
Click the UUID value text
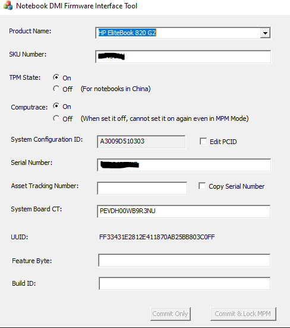[157, 237]
